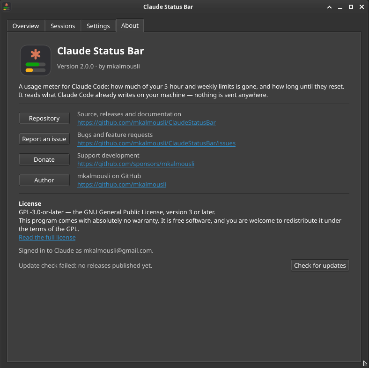Click the Signed in to Claude email line
This screenshot has height=368, width=369.
click(x=86, y=250)
